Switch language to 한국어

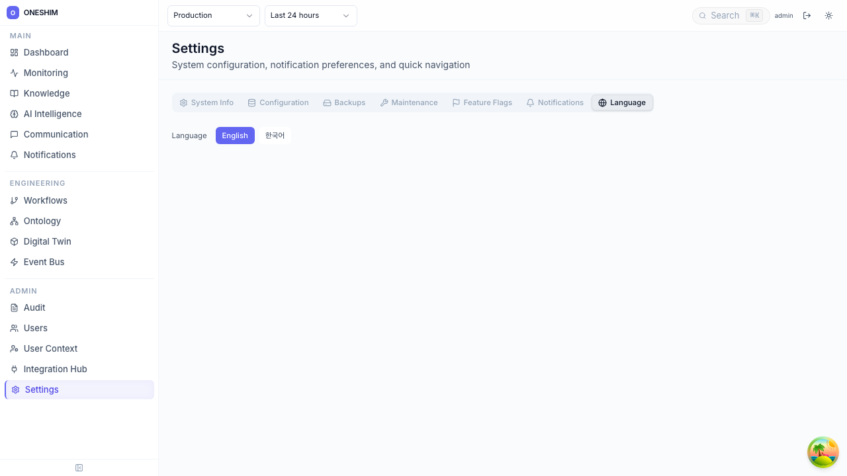[x=275, y=136]
